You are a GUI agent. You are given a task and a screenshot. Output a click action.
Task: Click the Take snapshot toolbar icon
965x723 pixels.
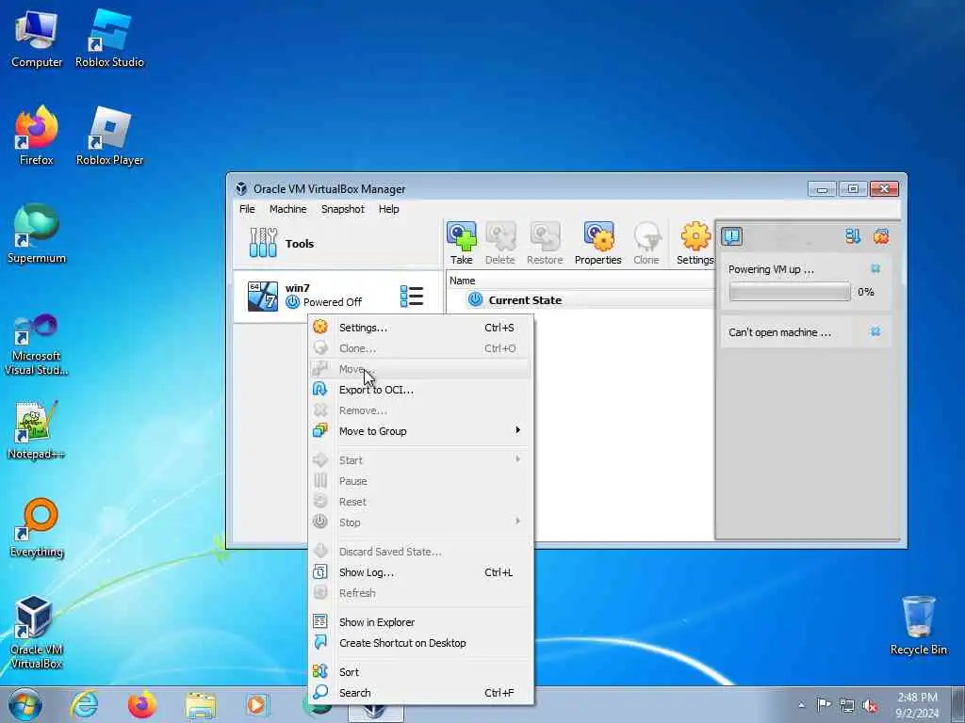click(x=461, y=244)
